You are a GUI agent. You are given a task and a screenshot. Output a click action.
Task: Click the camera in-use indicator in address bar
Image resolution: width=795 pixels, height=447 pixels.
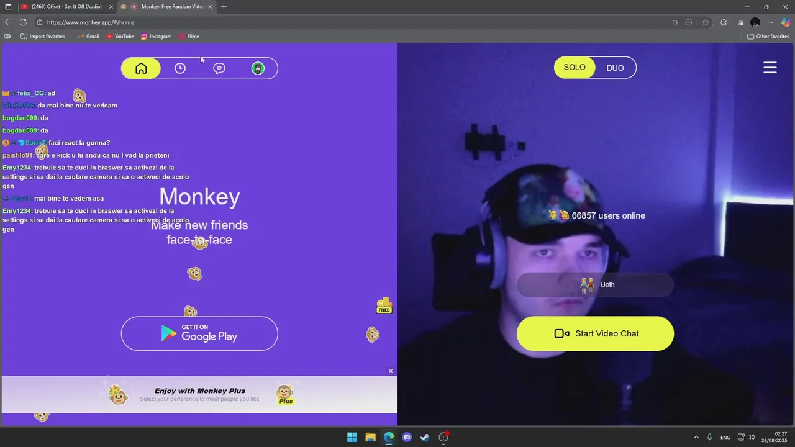[x=675, y=22]
